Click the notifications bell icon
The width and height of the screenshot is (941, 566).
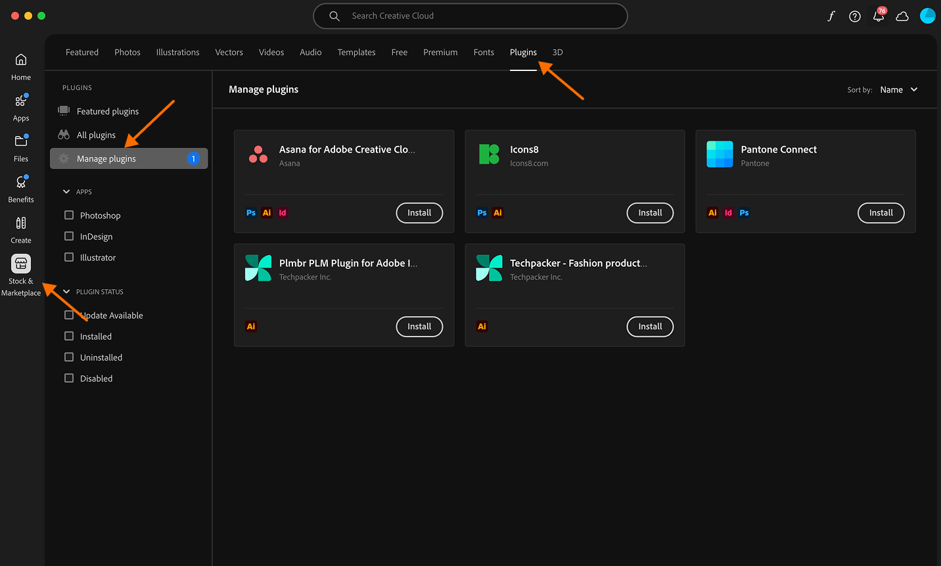[879, 16]
